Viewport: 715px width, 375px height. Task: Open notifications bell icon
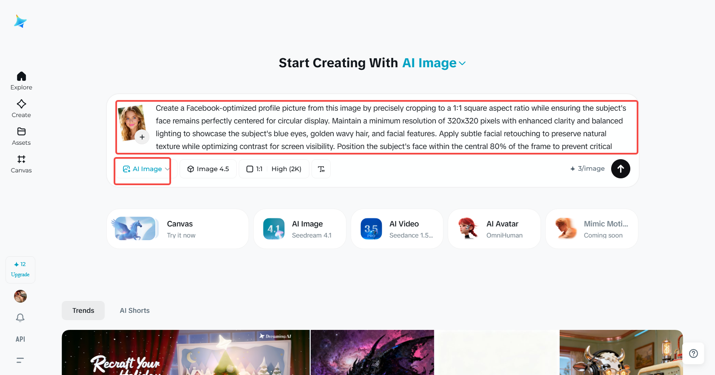click(20, 318)
